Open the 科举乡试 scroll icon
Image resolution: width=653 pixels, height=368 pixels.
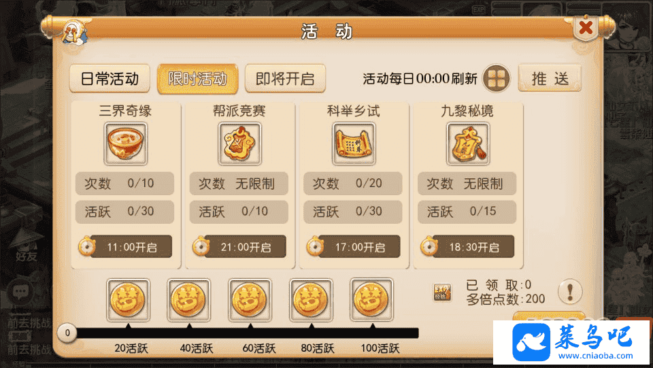pyautogui.click(x=354, y=144)
